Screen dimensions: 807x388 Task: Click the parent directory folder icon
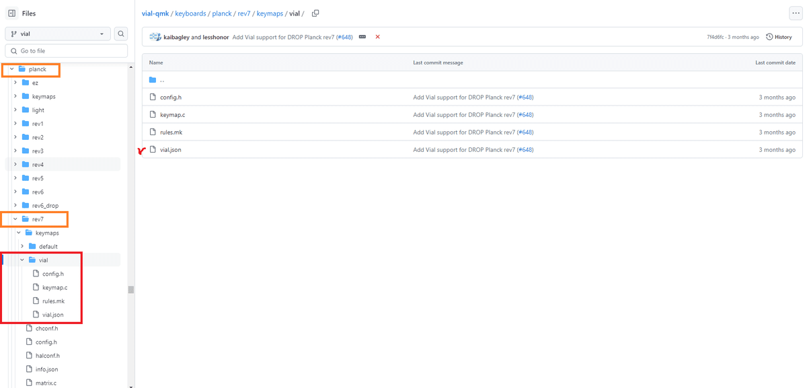153,80
